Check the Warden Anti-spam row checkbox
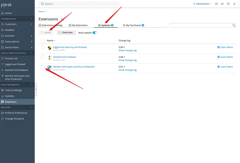This screenshot has width=240, height=163. pyautogui.click(x=43, y=67)
